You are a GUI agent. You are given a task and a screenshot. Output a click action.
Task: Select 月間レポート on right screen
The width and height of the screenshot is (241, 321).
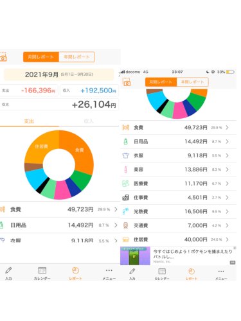(x=161, y=82)
